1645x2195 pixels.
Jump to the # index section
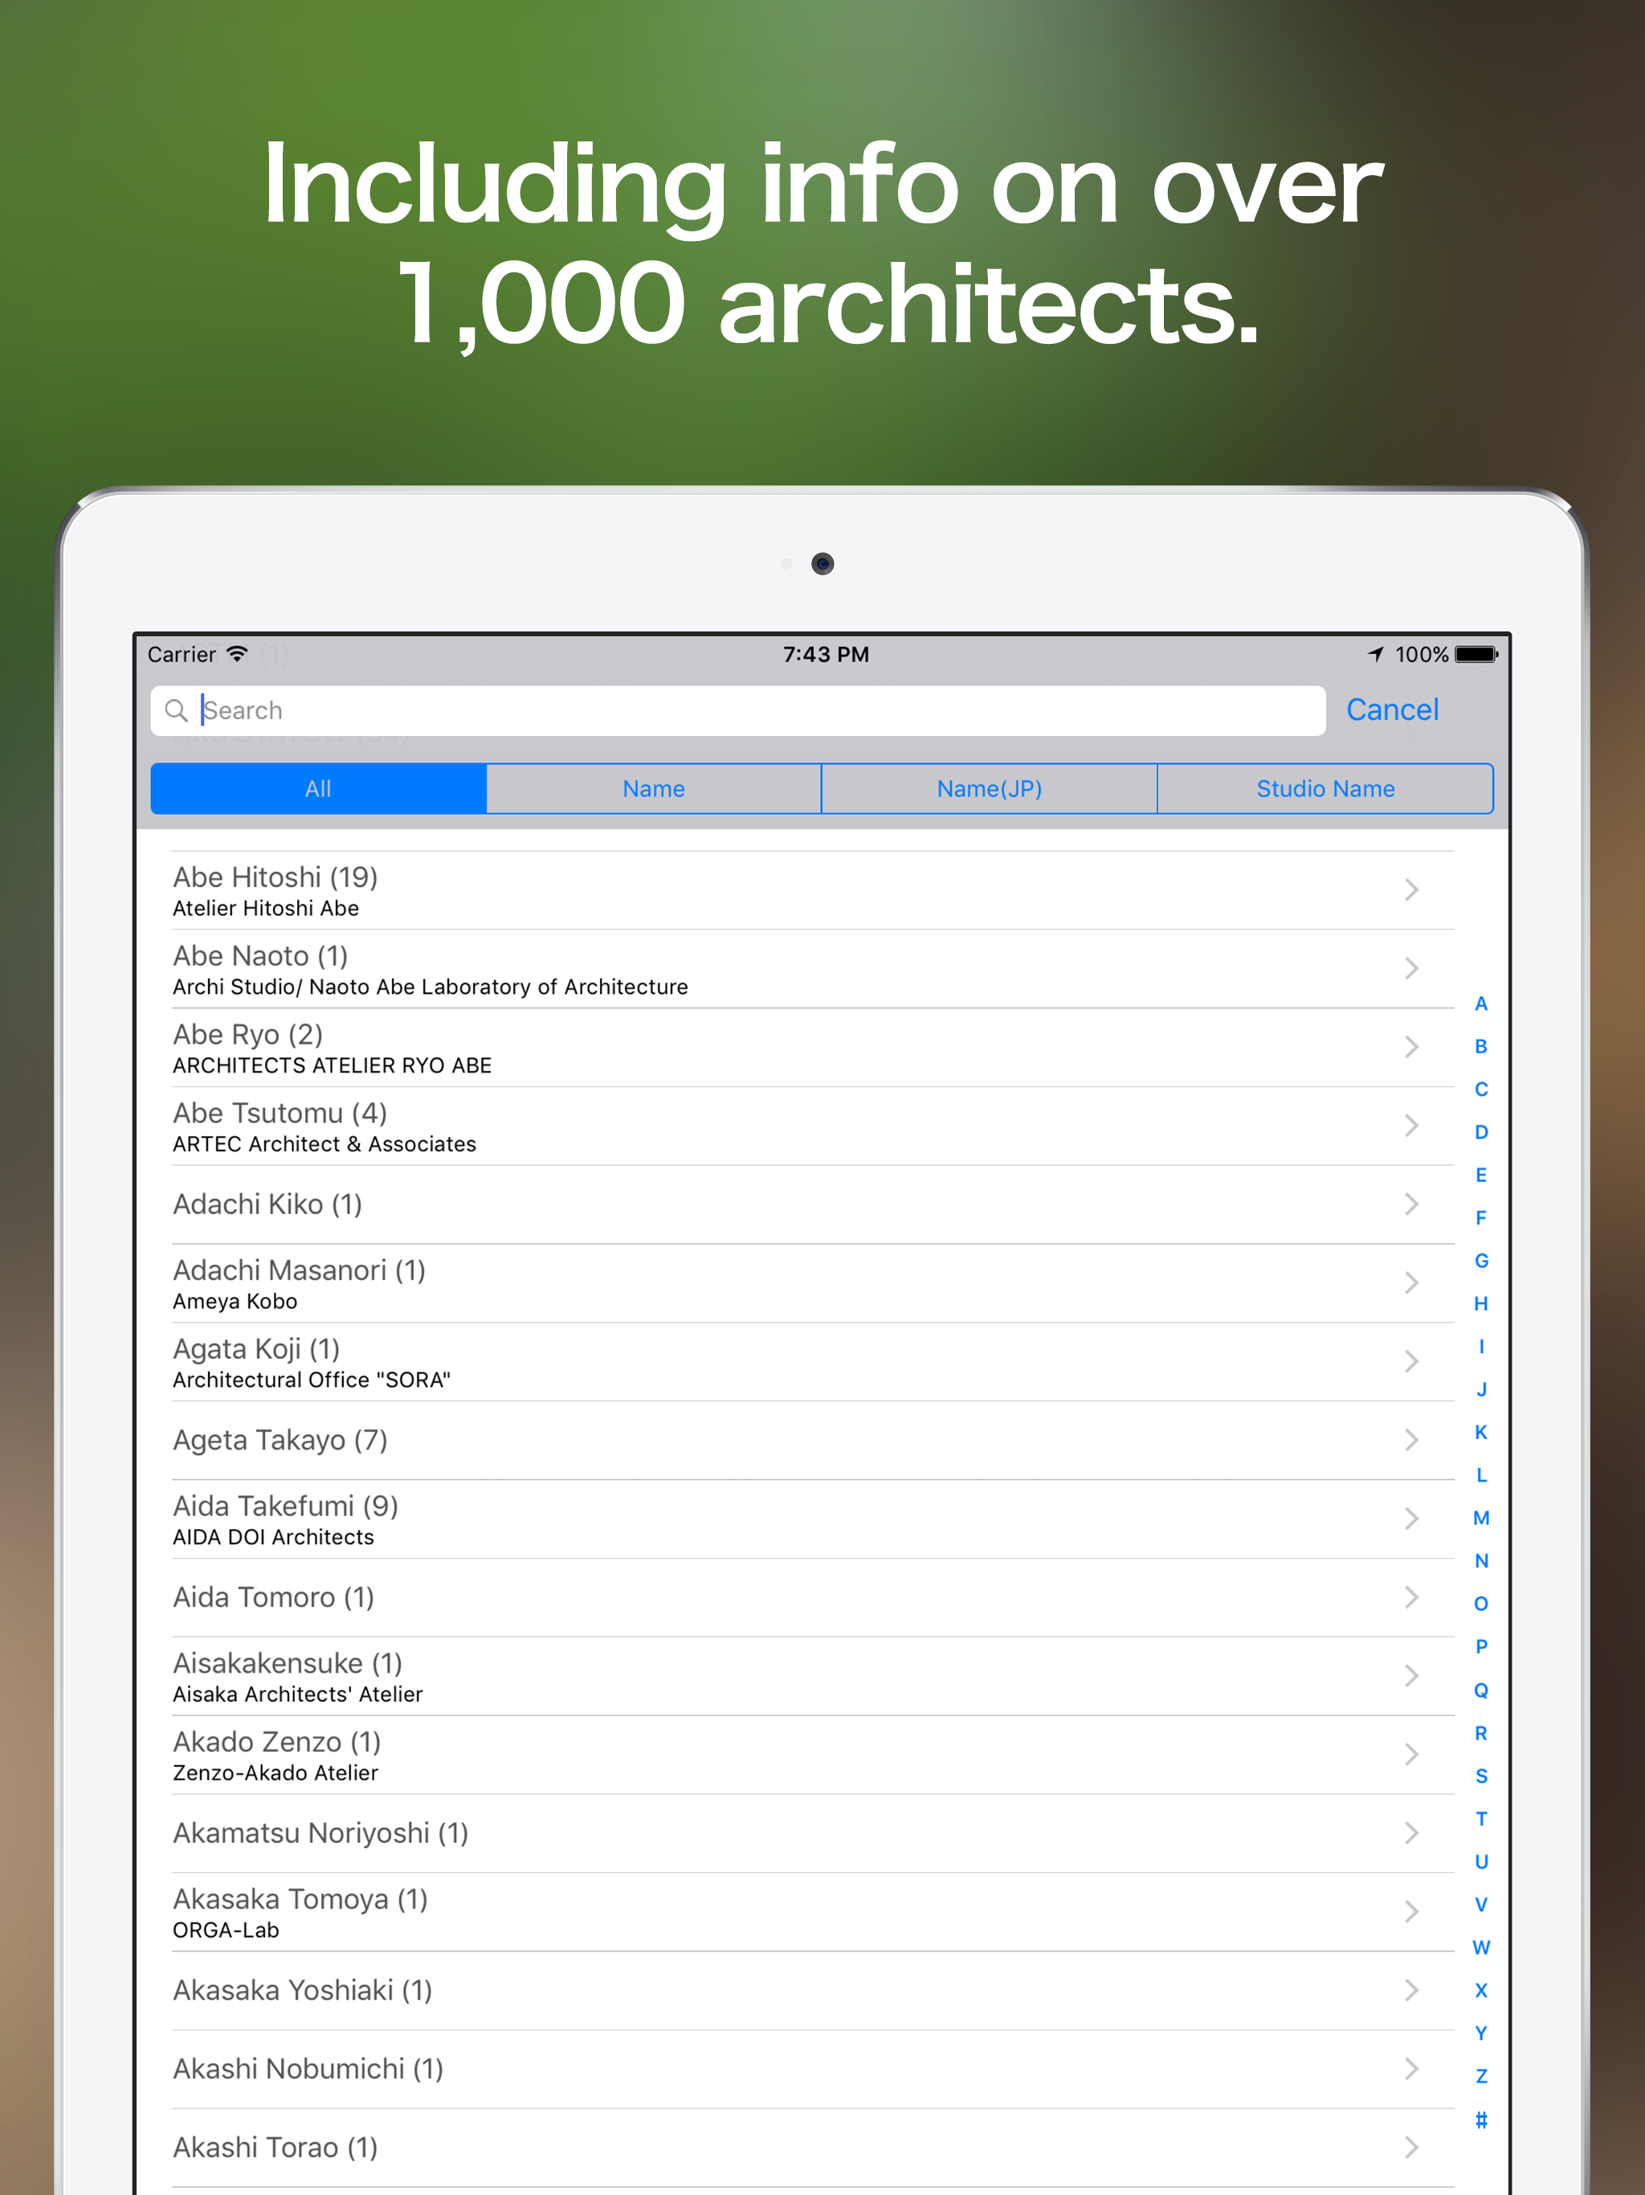(x=1481, y=2119)
